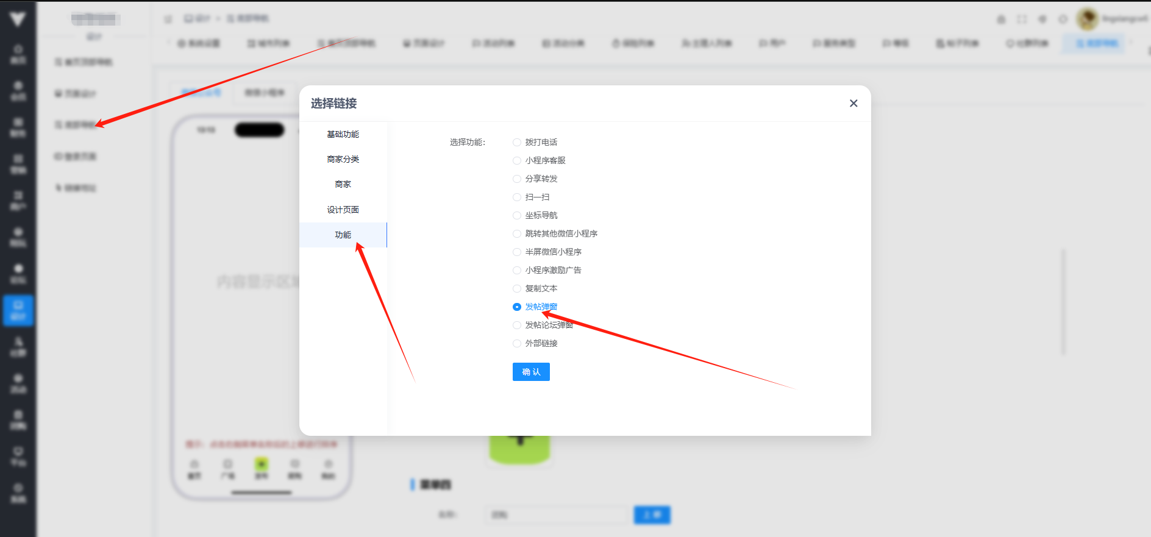Screen dimensions: 1151x537
Task: Choose 跳转其他微信小程序 option
Action: point(517,233)
